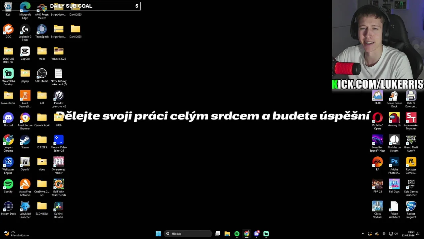This screenshot has height=239, width=424.
Task: Open the Cities Skylines shortcut
Action: (x=378, y=210)
